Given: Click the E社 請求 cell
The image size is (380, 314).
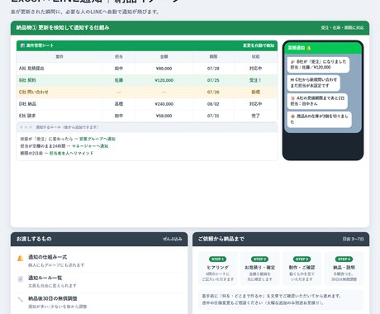Looking at the screenshot, I should (59, 116).
